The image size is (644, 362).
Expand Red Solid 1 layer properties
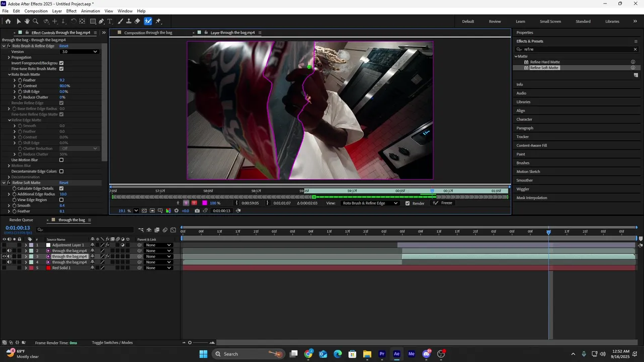coord(26,268)
